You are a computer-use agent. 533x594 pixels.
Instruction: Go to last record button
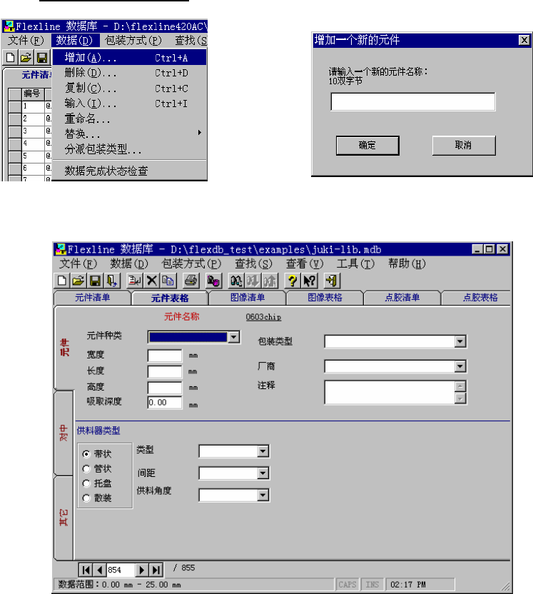[x=156, y=570]
